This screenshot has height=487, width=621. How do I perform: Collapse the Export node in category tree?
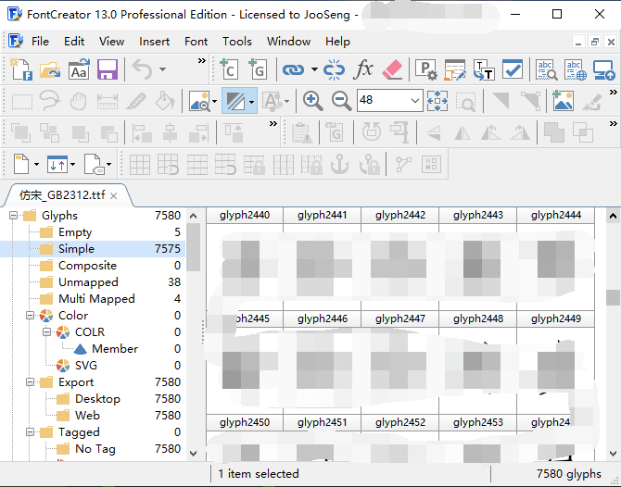(29, 382)
